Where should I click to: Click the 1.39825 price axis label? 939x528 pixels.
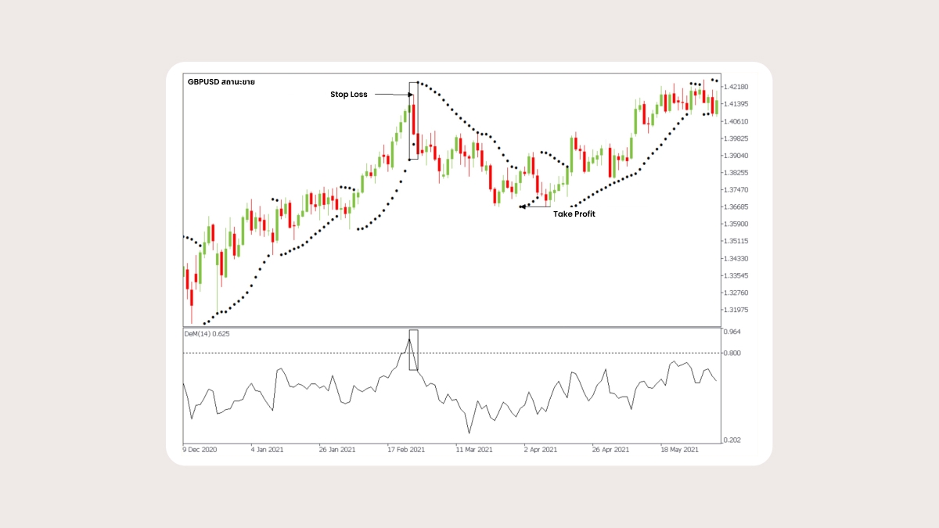click(x=737, y=138)
